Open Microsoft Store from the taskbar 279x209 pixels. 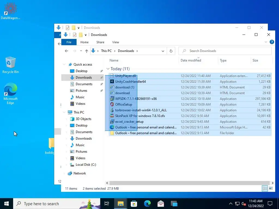134,204
